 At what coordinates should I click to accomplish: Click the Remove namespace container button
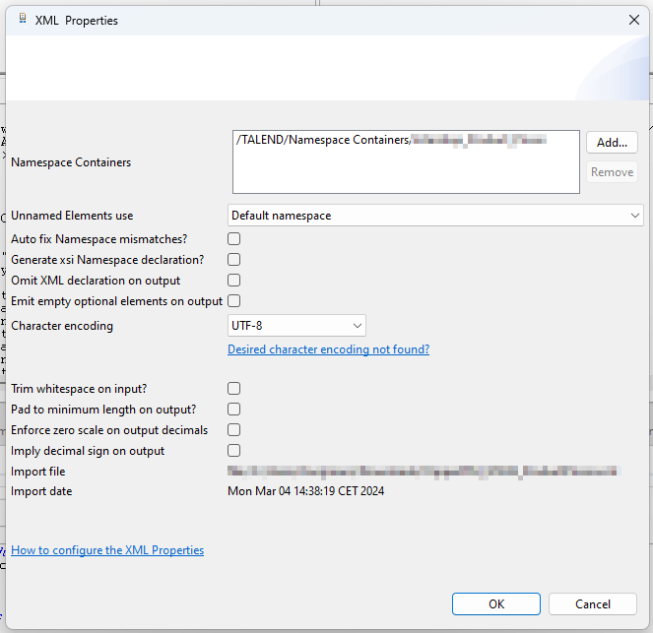click(612, 172)
